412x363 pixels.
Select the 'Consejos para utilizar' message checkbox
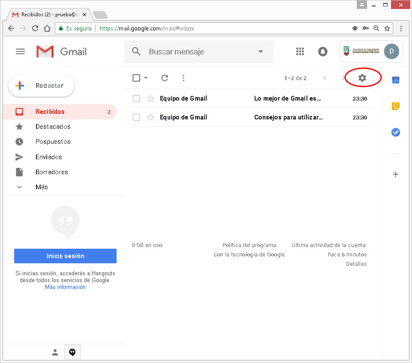(136, 117)
